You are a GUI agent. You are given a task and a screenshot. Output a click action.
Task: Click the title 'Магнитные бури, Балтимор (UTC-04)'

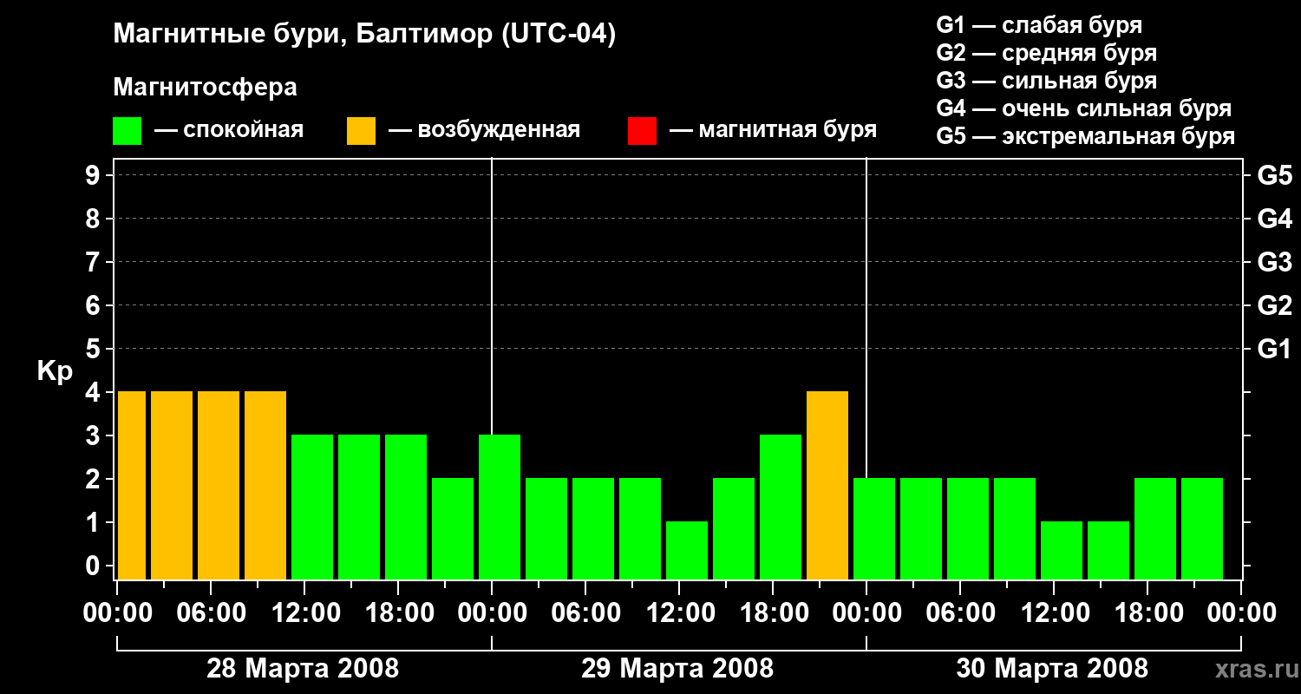click(x=364, y=35)
